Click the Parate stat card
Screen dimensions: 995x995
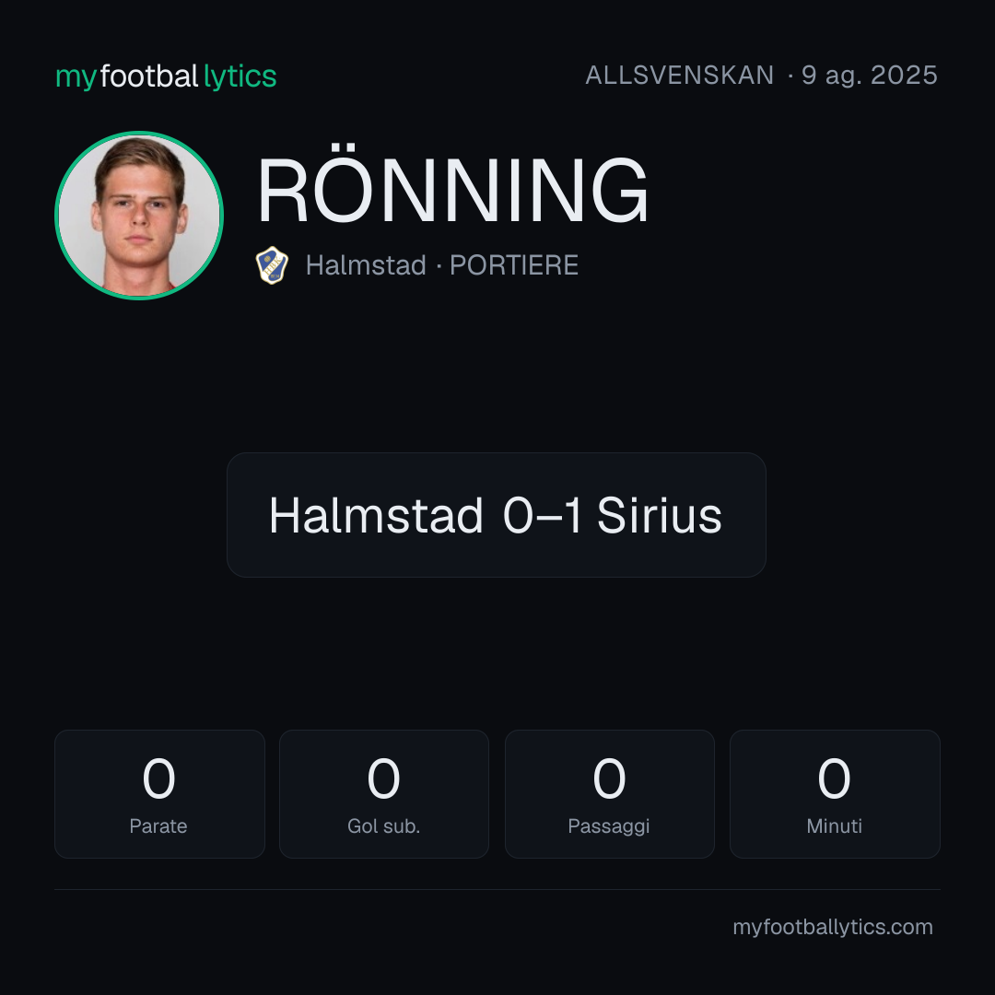159,794
